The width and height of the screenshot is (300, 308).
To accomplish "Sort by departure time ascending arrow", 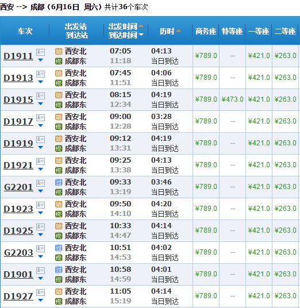I will (141, 26).
